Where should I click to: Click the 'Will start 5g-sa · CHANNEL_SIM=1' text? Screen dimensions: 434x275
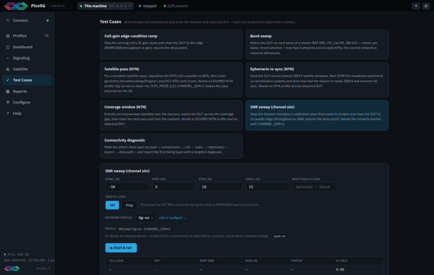145,229
